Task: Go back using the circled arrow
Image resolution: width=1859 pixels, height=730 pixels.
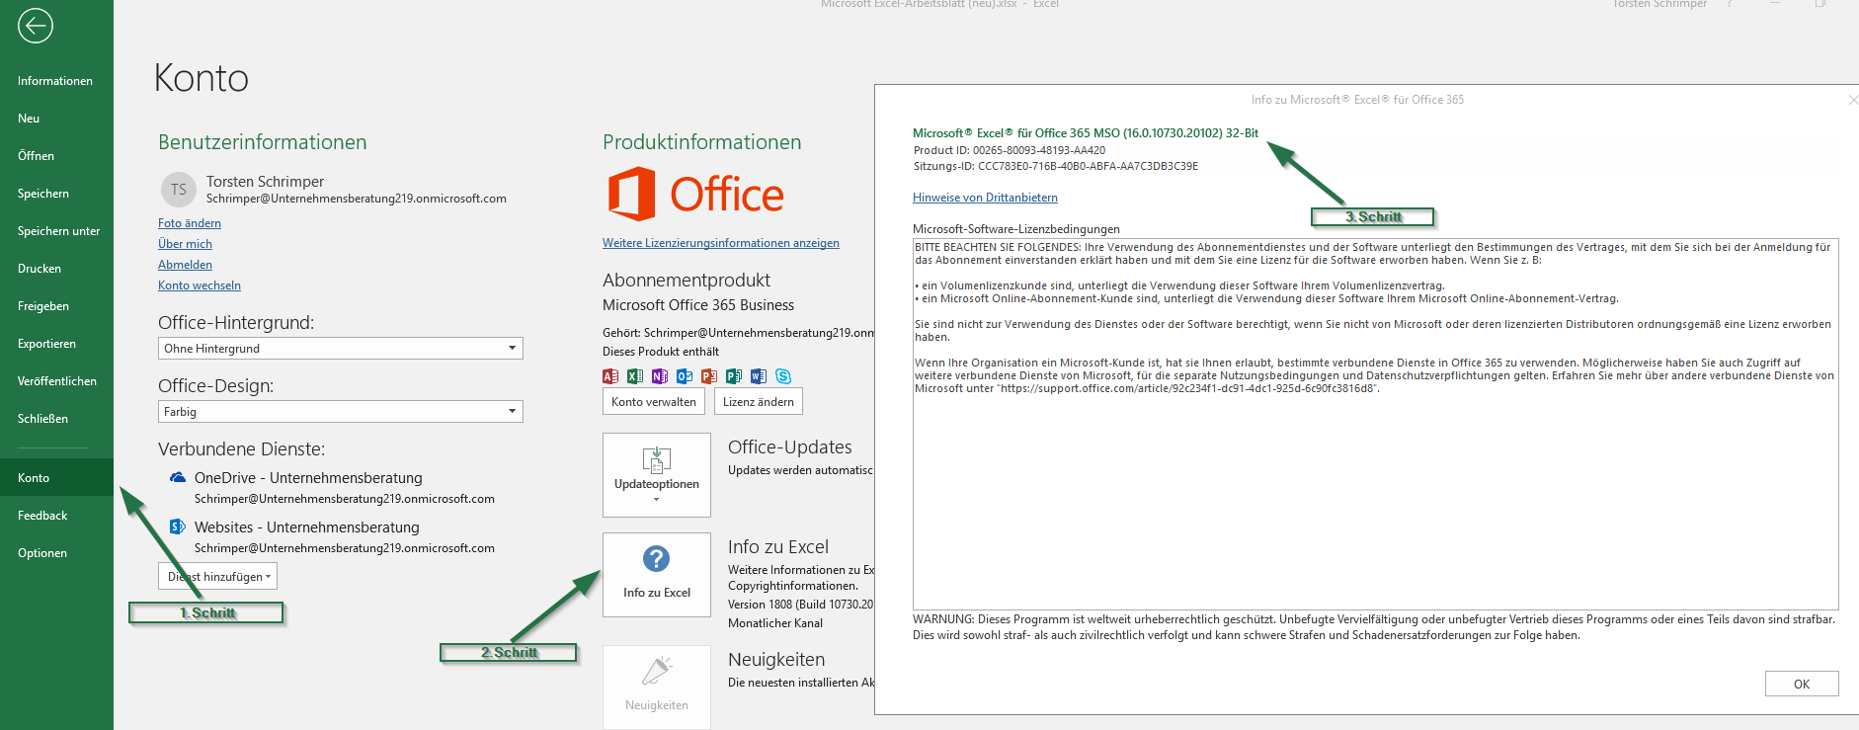Action: [35, 26]
